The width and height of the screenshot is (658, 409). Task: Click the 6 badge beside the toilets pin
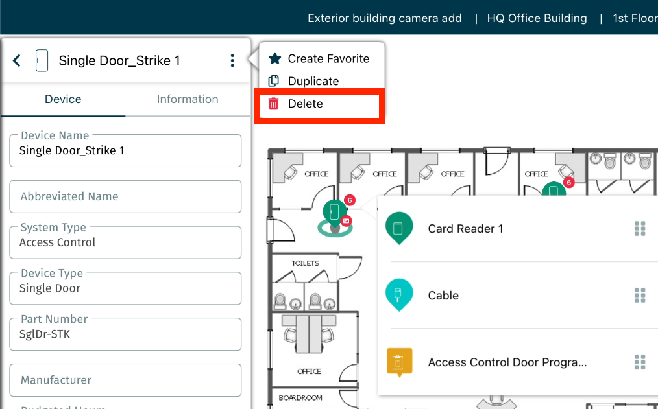350,200
